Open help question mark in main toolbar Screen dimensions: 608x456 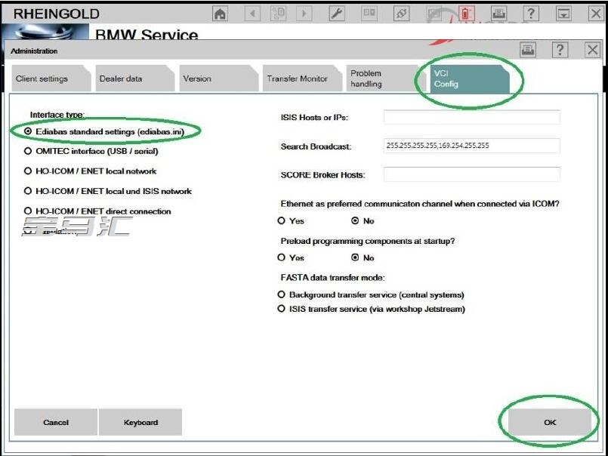(x=531, y=14)
